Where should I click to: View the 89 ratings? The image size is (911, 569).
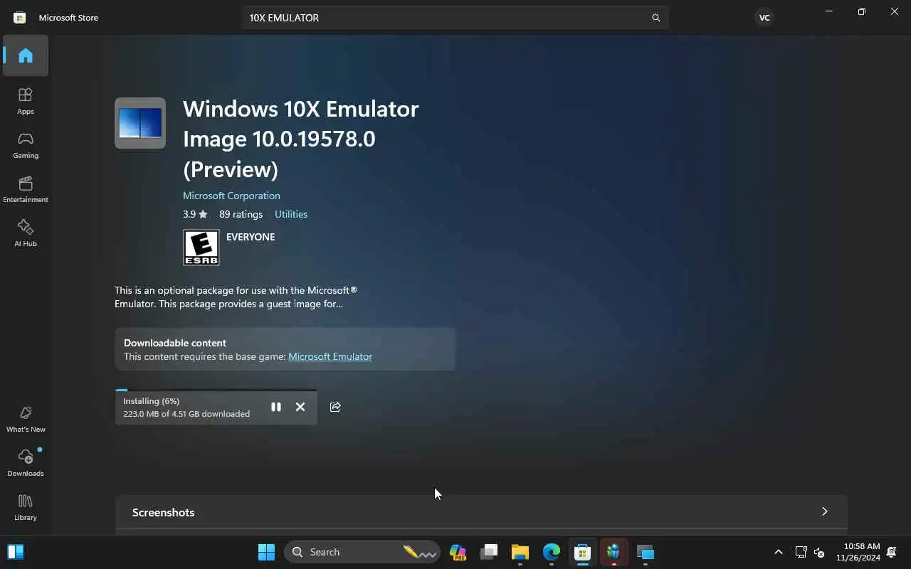(x=241, y=214)
